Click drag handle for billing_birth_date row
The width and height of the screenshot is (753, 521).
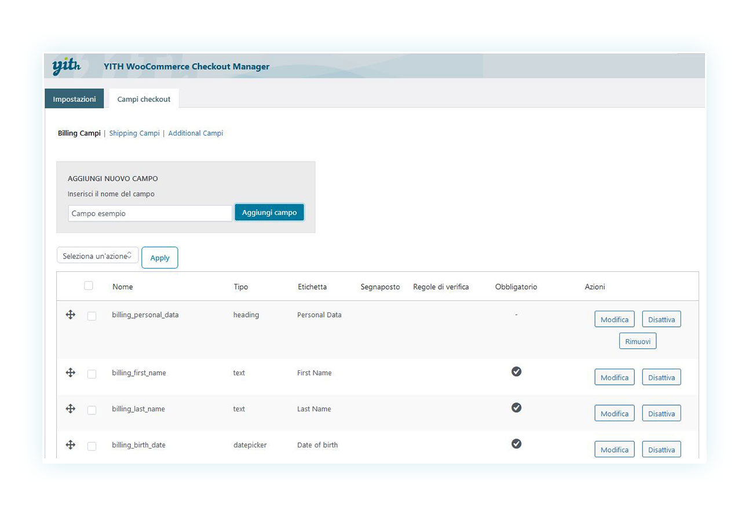click(71, 445)
